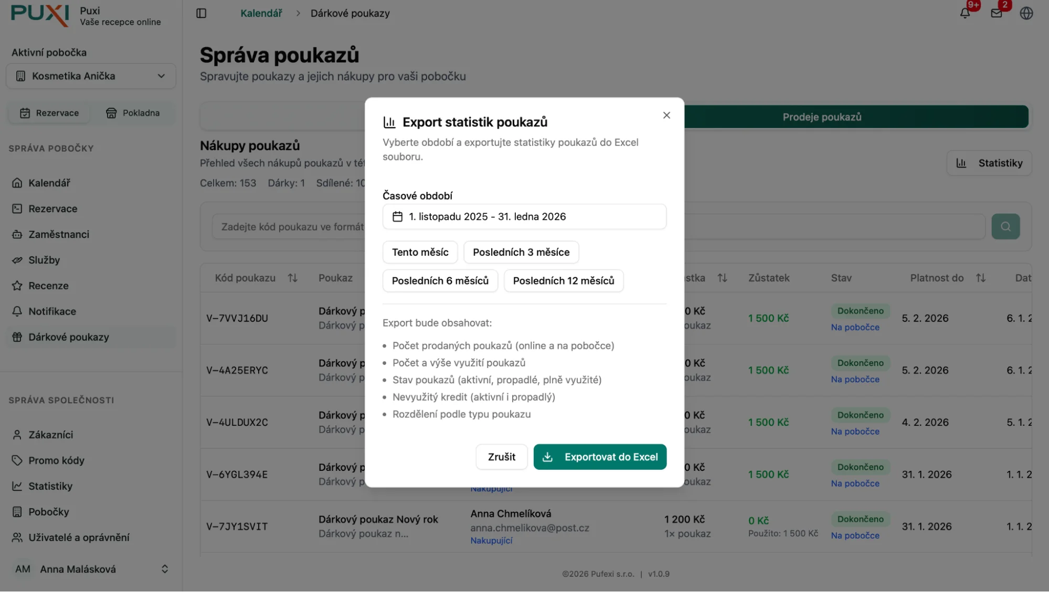Select the Posledních 12 měsíců period

[563, 281]
